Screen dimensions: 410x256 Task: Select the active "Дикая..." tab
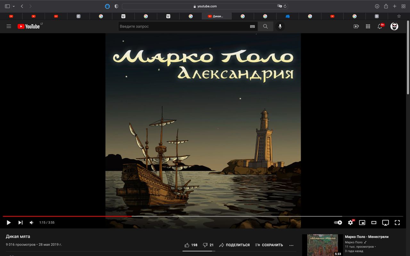click(x=217, y=16)
